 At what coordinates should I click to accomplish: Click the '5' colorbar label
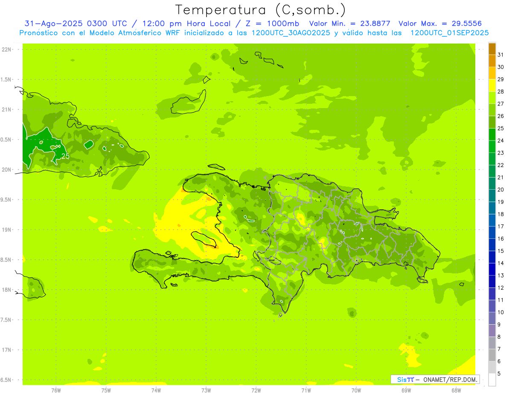499,373
